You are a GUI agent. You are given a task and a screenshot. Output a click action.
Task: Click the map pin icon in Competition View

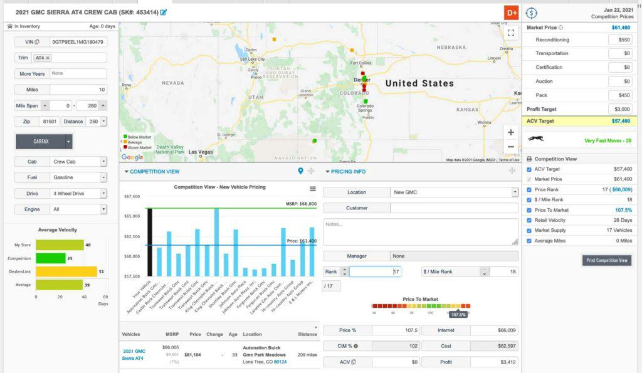click(x=300, y=171)
